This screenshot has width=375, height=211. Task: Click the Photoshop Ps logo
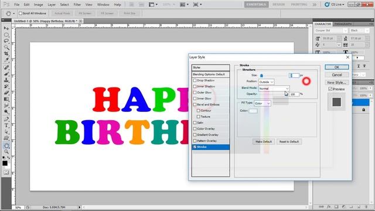[6, 5]
